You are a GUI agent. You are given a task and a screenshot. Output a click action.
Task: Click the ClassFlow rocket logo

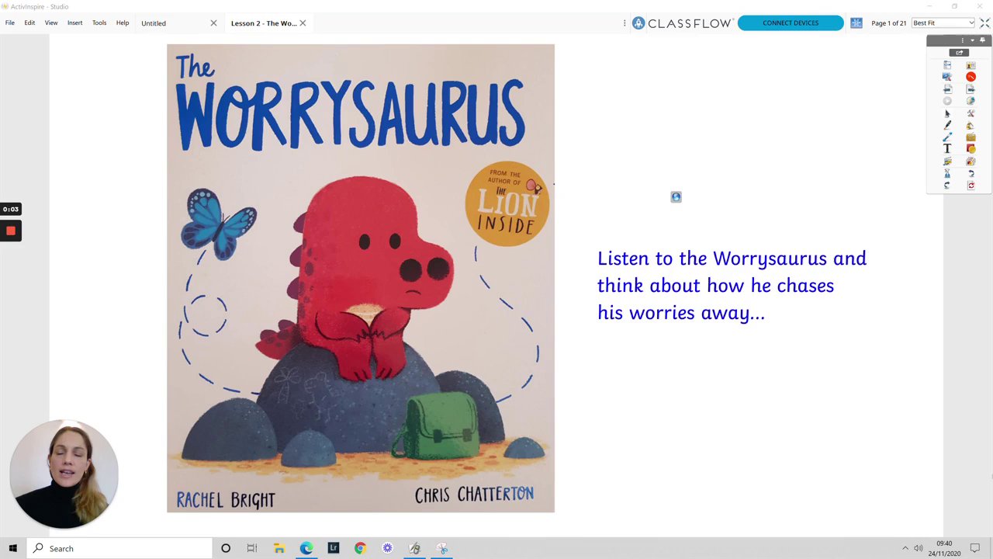638,23
